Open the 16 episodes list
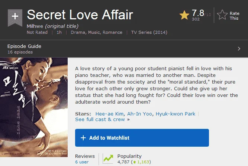This screenshot has width=248, height=166. pyautogui.click(x=20, y=52)
